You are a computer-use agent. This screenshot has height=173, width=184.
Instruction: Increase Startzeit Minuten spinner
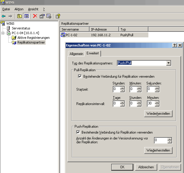point(139,88)
